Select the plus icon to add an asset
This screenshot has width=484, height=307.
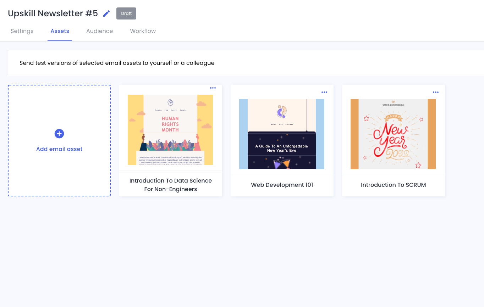pyautogui.click(x=59, y=134)
